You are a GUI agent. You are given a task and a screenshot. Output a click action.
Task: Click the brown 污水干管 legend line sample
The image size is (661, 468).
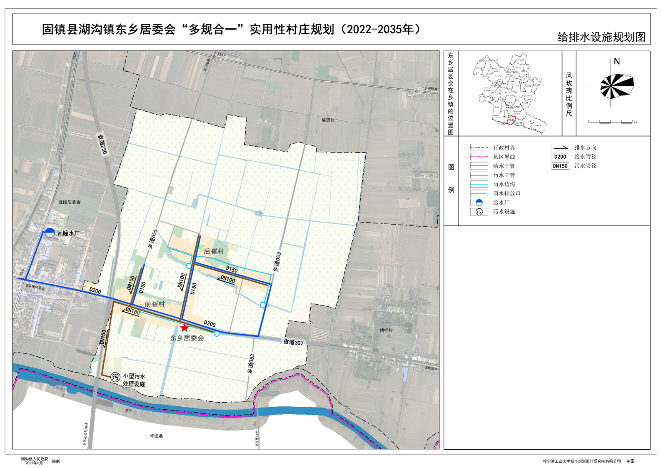coord(479,175)
